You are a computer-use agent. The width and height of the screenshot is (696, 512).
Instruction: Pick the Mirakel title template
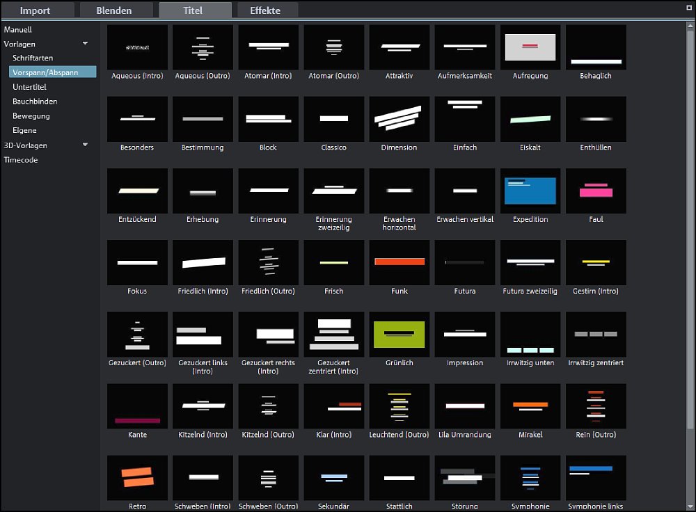pos(530,406)
